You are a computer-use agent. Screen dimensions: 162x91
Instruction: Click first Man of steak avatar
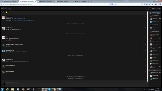3,18
